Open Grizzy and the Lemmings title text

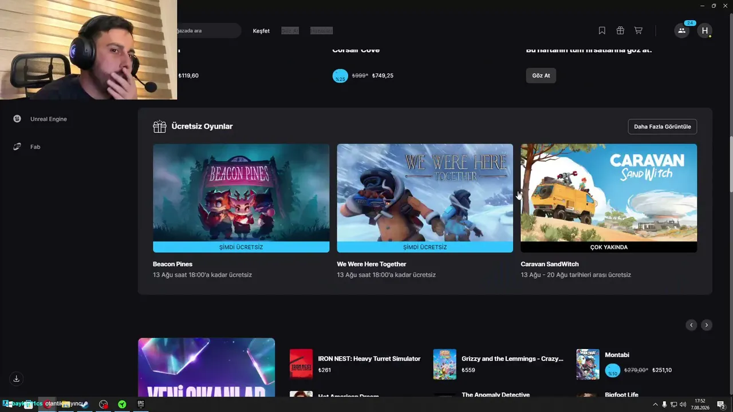513,359
